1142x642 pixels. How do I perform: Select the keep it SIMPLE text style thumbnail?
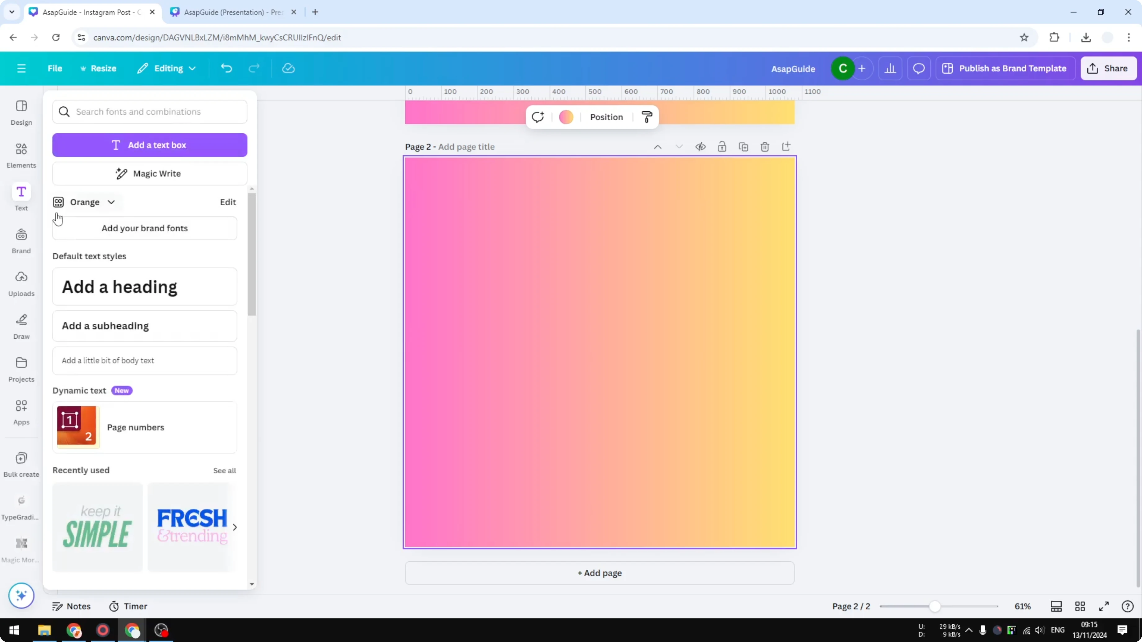[97, 527]
